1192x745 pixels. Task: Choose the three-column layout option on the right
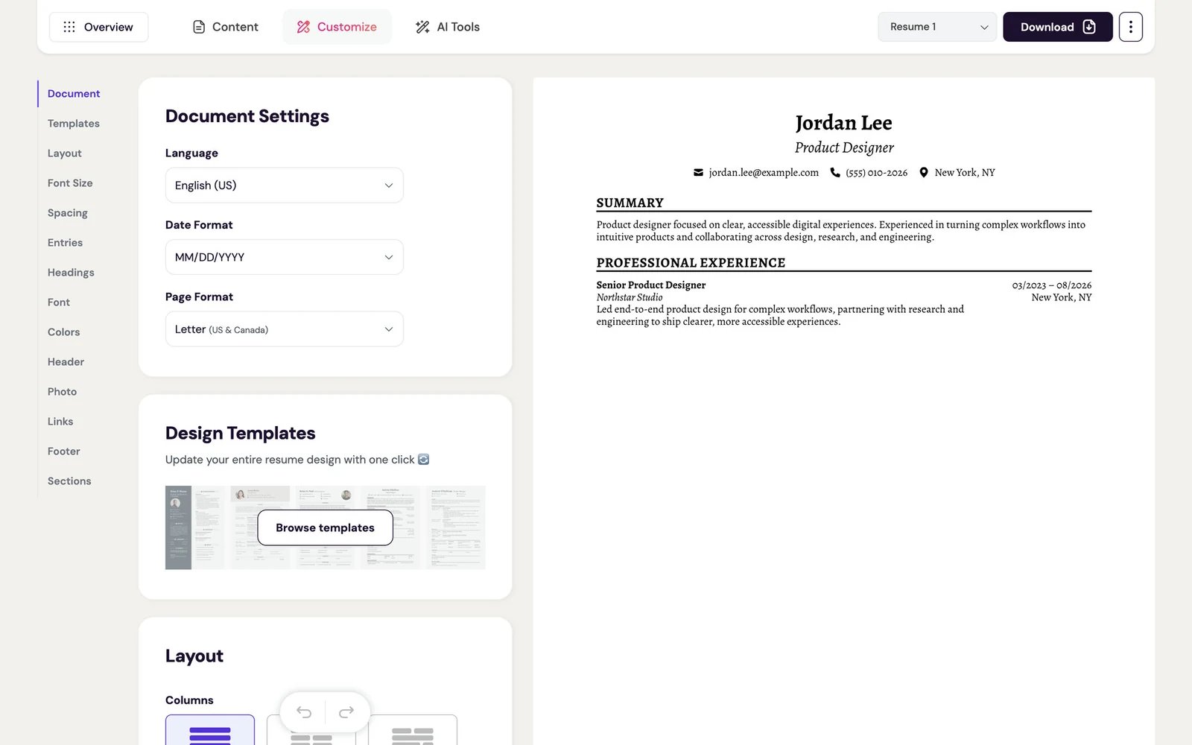pos(412,730)
